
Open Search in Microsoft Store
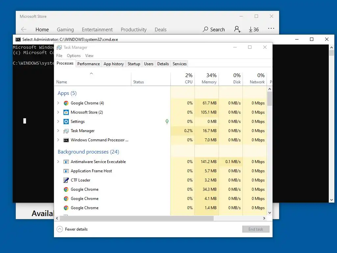click(x=214, y=29)
